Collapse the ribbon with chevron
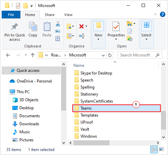168x155 pixels. [x=155, y=14]
